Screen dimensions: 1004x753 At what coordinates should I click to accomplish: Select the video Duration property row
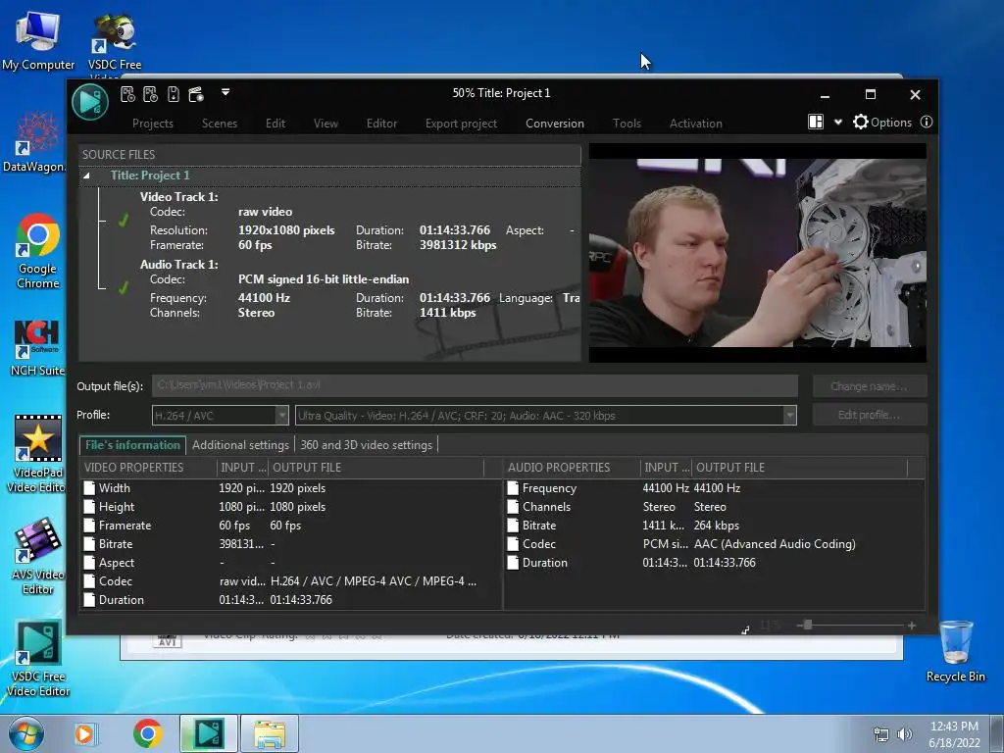pos(291,599)
